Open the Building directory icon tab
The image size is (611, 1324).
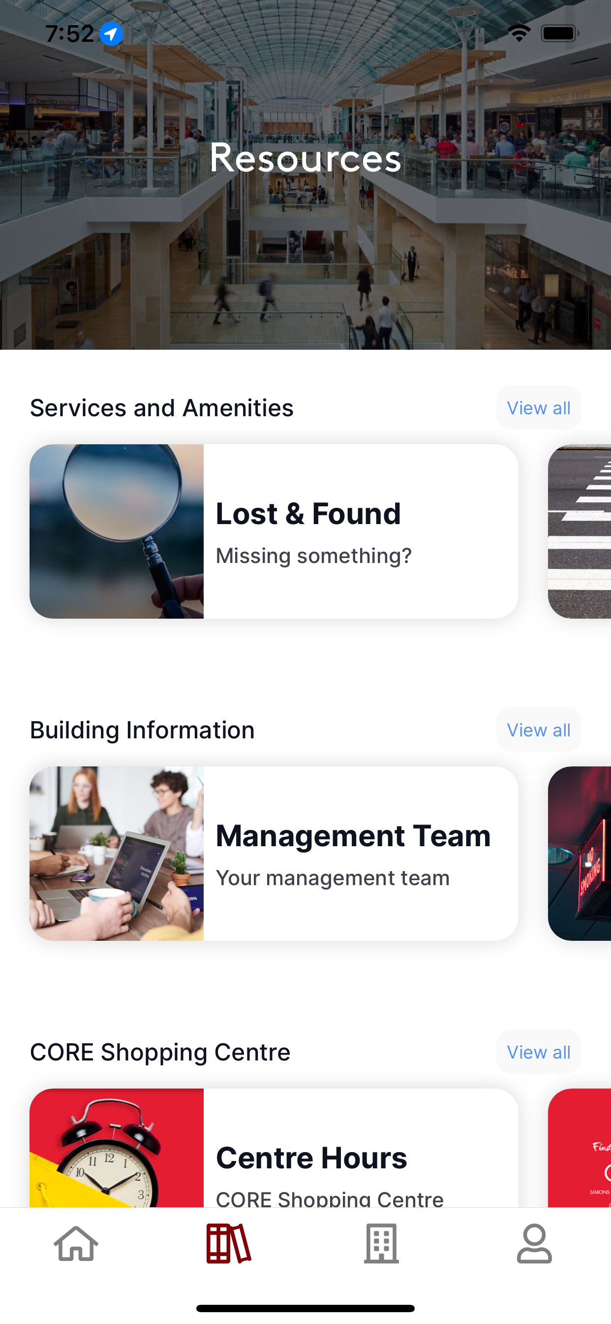click(381, 1243)
